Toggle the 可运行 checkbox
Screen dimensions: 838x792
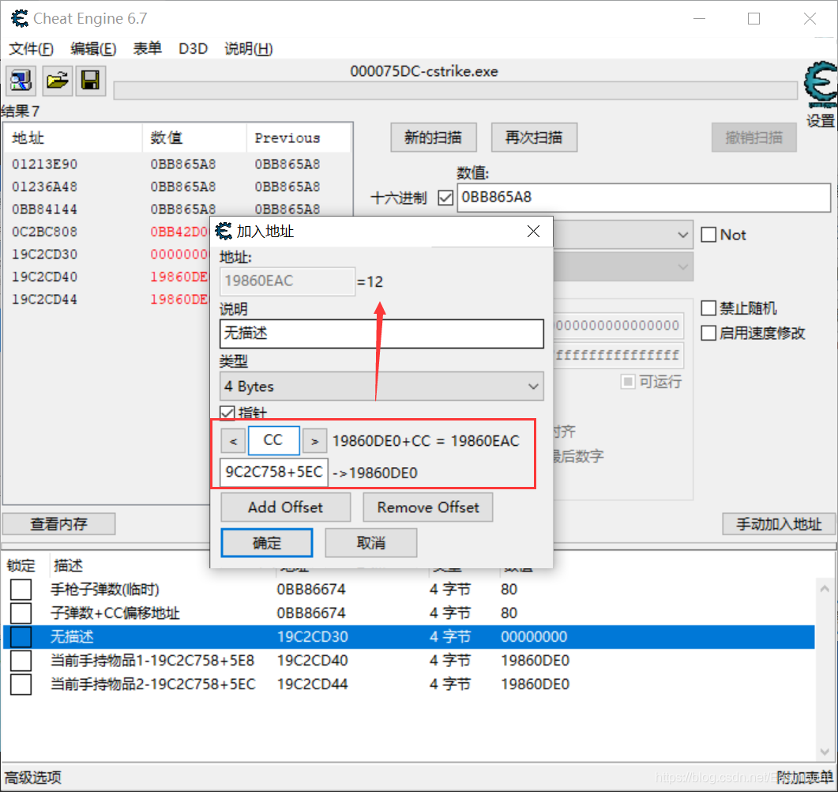[x=628, y=382]
